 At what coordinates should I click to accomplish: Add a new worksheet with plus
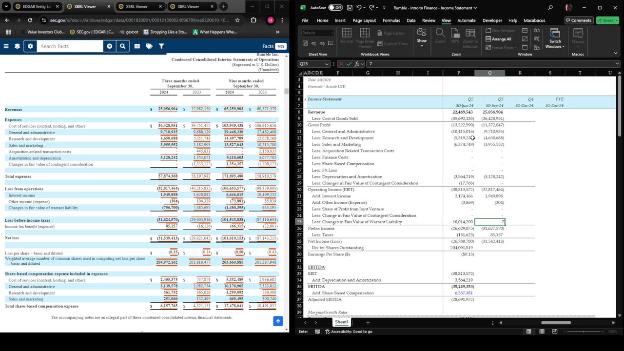click(368, 322)
